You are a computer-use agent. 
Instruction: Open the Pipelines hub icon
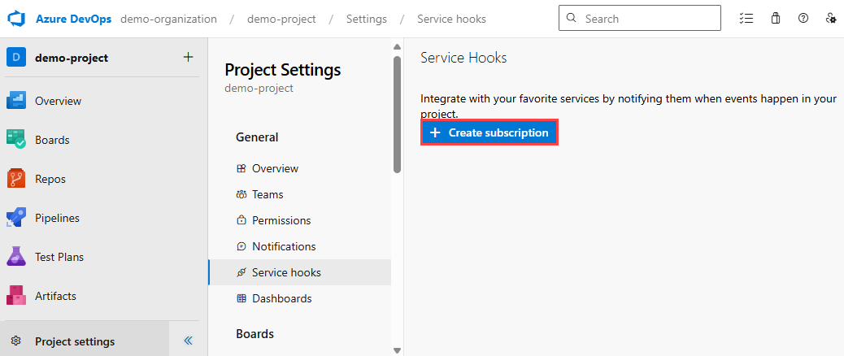[17, 218]
